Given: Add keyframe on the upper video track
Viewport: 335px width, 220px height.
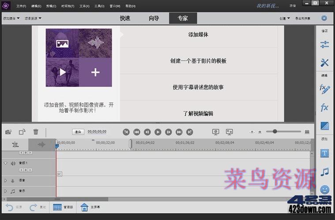Looking at the screenshot, I should (26, 153).
